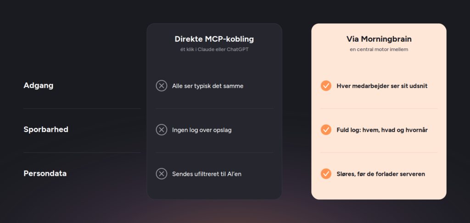Screen dimensions: 470x223
Task: Click the text 'Alle ser typisk det samme'
Action: pyautogui.click(x=208, y=86)
